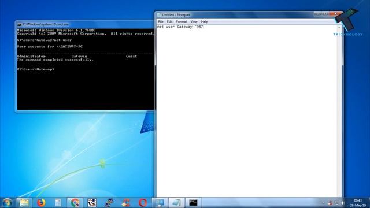Click 'The command completed successfully.' line
The width and height of the screenshot is (370, 208).
click(55, 60)
